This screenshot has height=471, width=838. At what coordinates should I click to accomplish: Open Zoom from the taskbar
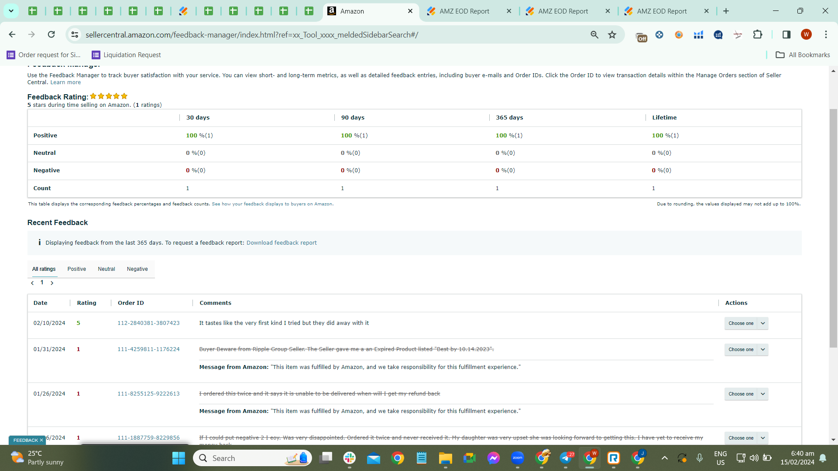(518, 458)
